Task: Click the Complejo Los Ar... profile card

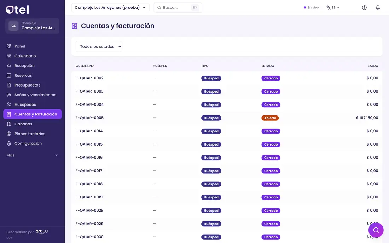Action: click(32, 26)
